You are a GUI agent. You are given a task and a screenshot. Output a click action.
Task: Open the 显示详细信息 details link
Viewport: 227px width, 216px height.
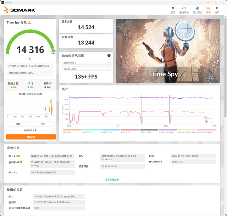click(112, 180)
